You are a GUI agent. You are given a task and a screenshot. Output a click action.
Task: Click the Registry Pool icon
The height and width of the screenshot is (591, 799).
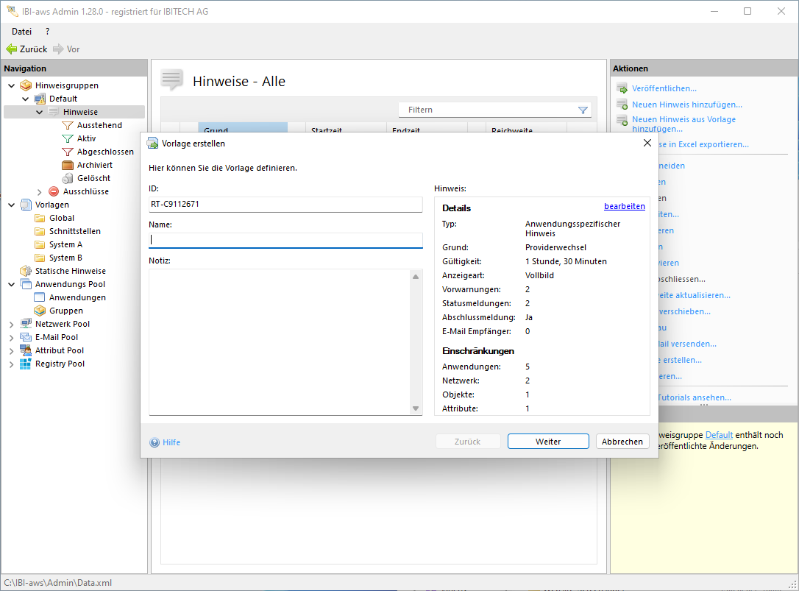[26, 364]
